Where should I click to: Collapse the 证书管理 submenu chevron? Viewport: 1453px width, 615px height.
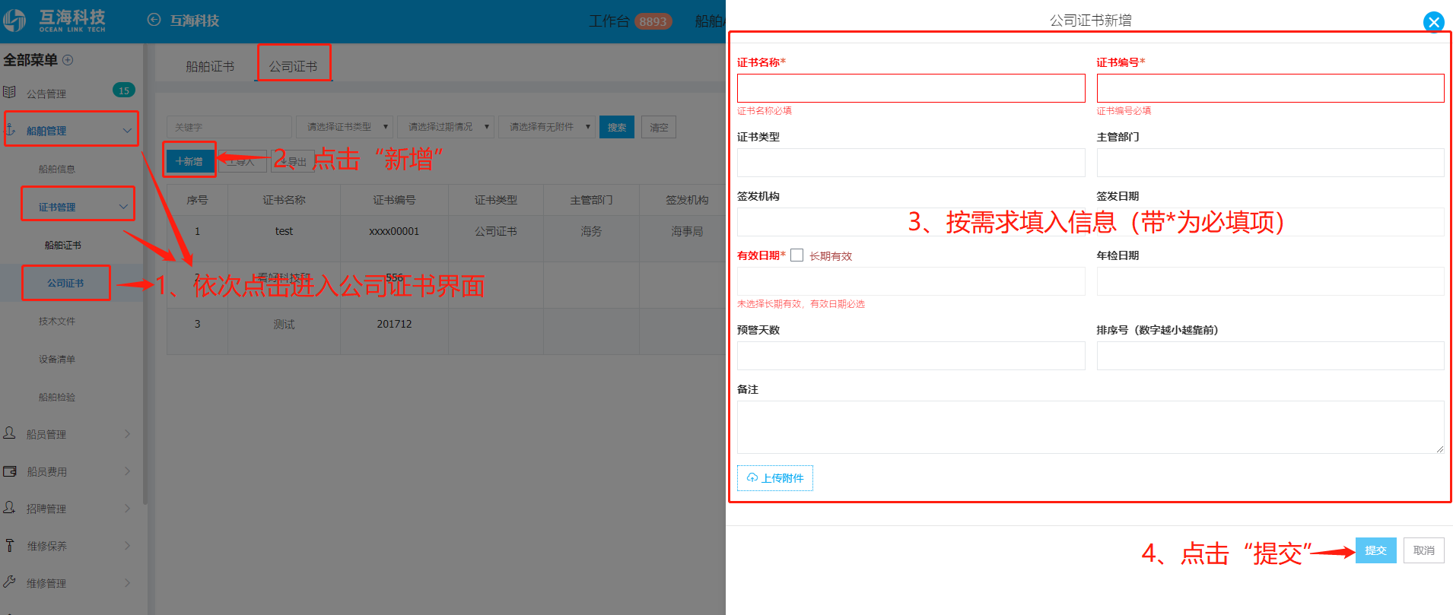(123, 206)
